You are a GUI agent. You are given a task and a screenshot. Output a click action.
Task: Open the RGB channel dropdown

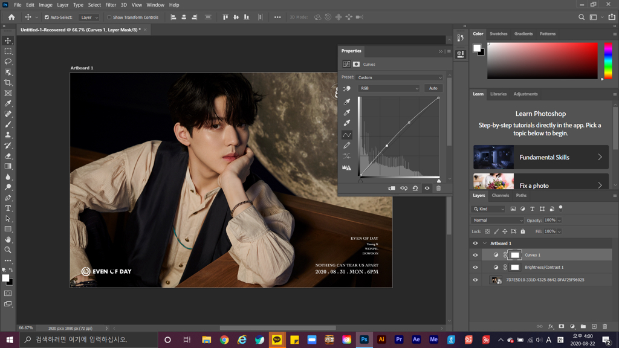pyautogui.click(x=389, y=88)
